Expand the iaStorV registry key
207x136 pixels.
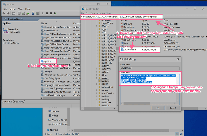97,72
